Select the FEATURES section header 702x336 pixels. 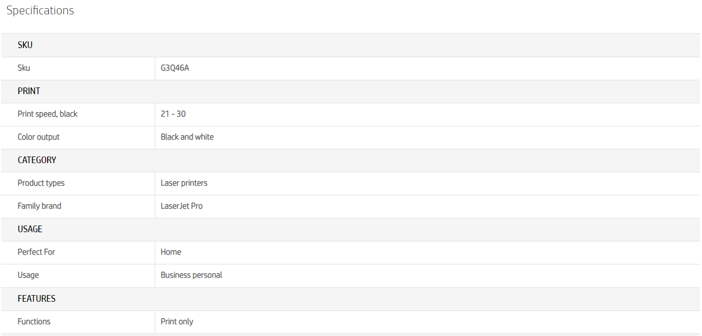36,299
